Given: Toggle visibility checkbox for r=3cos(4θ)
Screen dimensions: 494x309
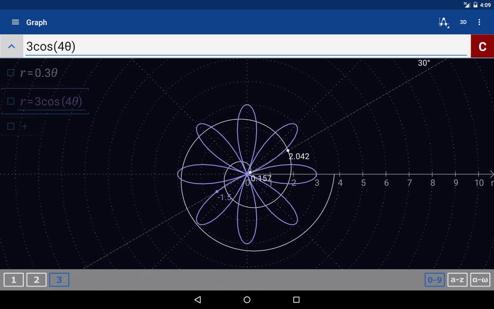Looking at the screenshot, I should pos(11,101).
